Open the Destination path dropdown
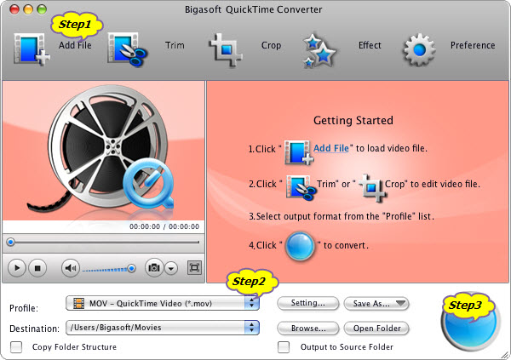 tap(163, 328)
